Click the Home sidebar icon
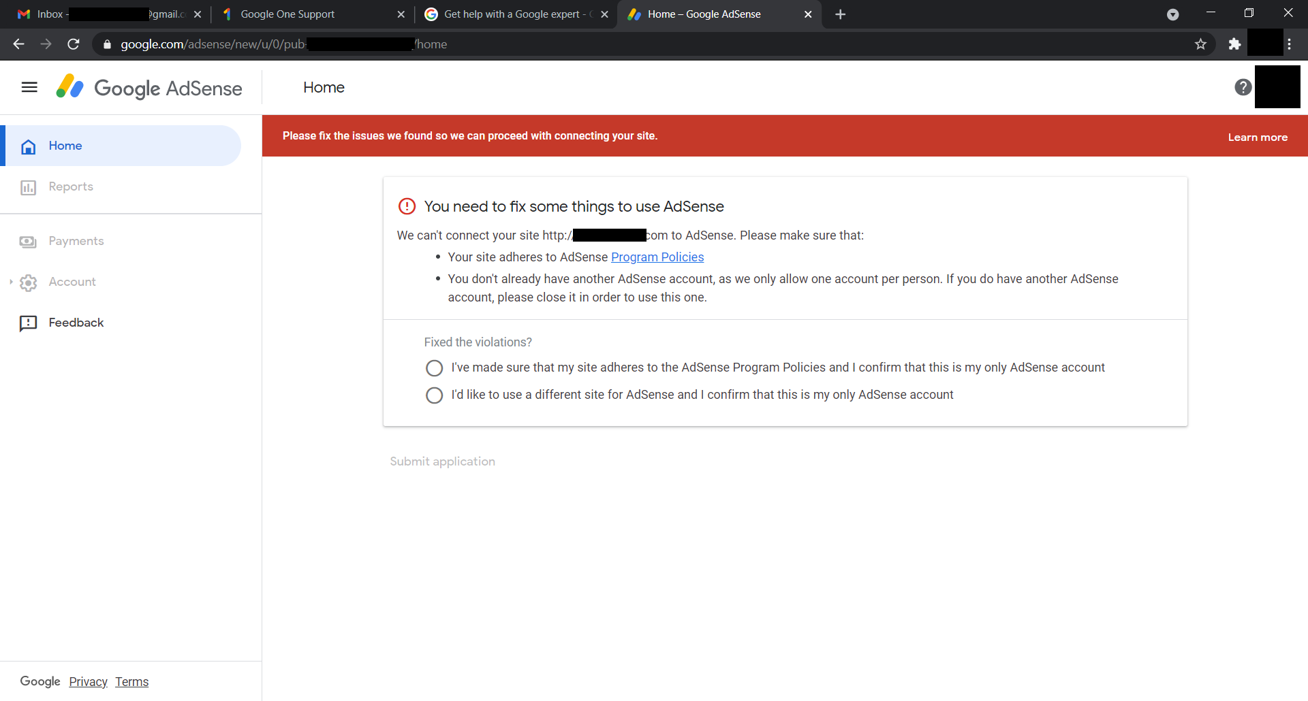This screenshot has width=1308, height=701. point(29,146)
